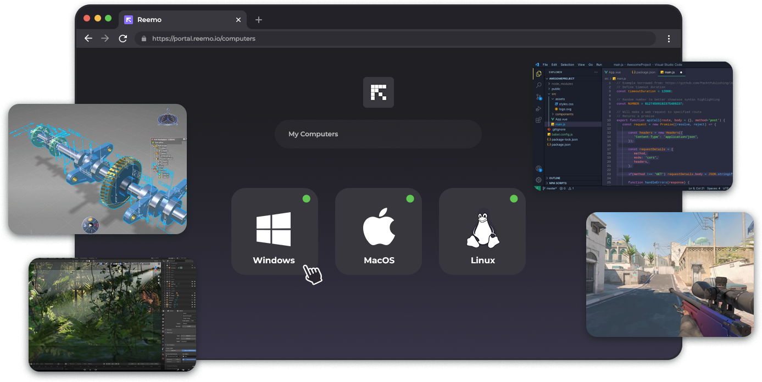762x382 pixels.
Task: Switch to the package.json editor tab
Action: coord(644,72)
